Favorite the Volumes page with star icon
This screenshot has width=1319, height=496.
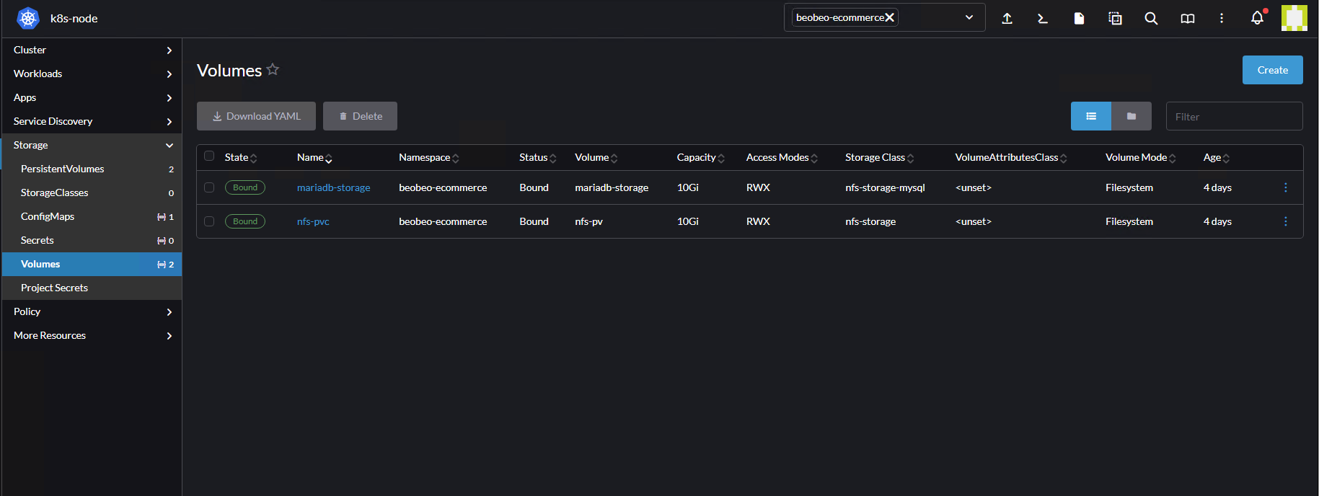(x=273, y=70)
